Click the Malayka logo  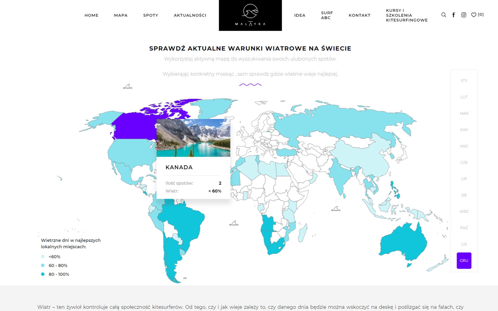[250, 15]
